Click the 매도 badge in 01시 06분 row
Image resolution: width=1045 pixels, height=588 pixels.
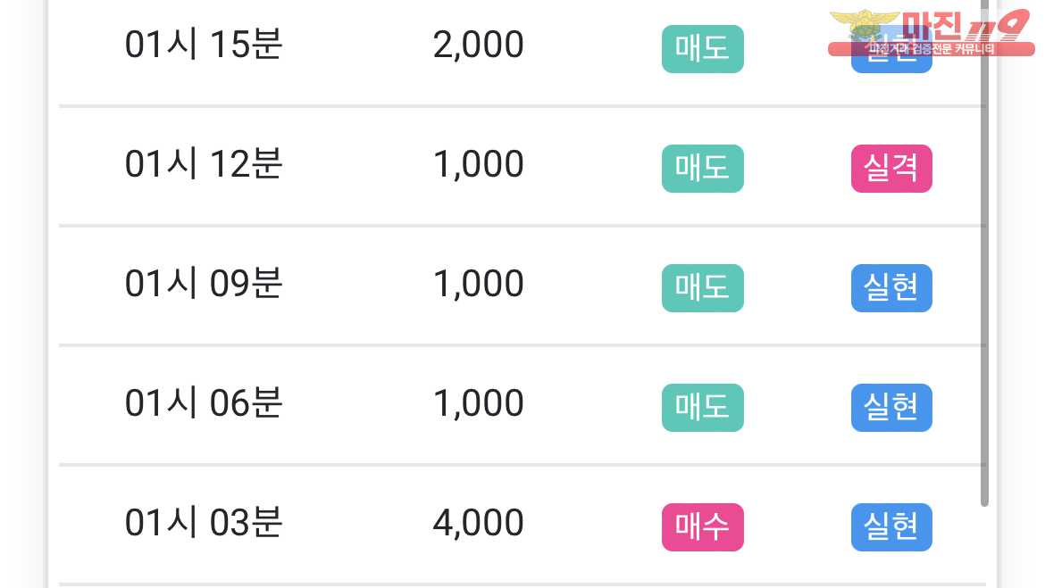(x=702, y=408)
